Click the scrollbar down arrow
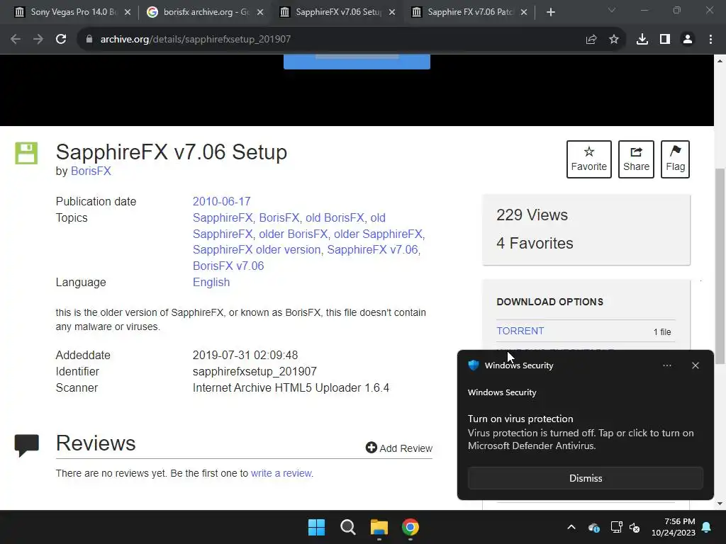 tap(720, 504)
